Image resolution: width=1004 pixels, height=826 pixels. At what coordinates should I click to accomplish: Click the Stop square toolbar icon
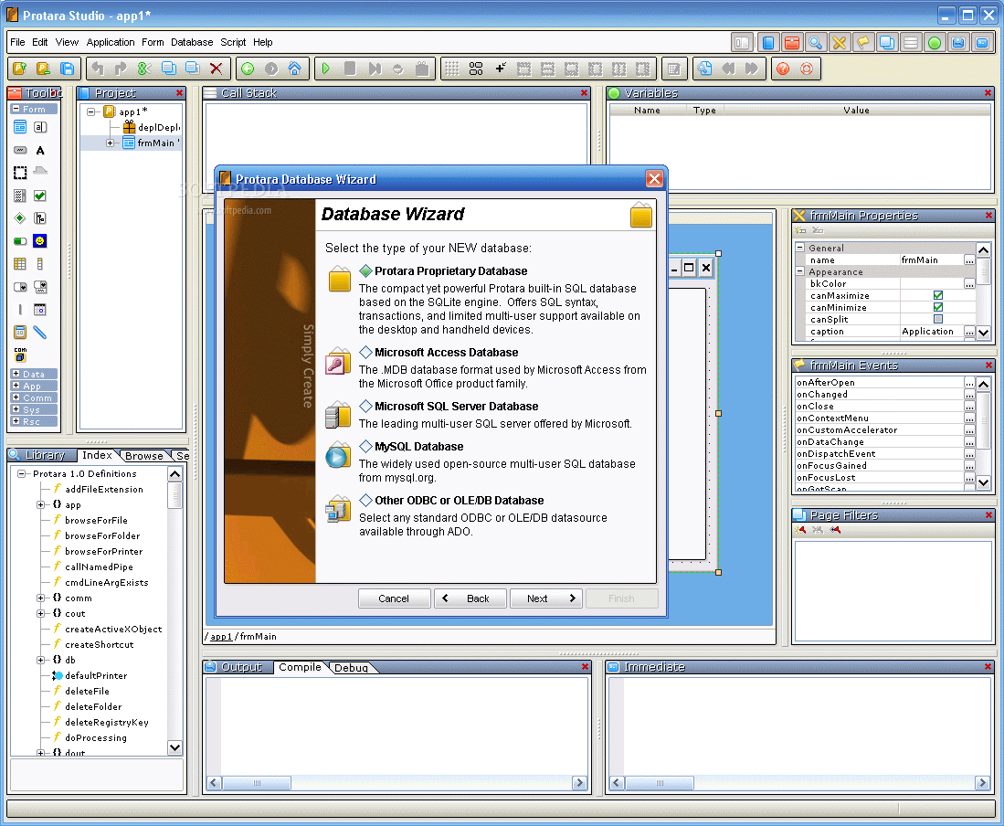(350, 69)
